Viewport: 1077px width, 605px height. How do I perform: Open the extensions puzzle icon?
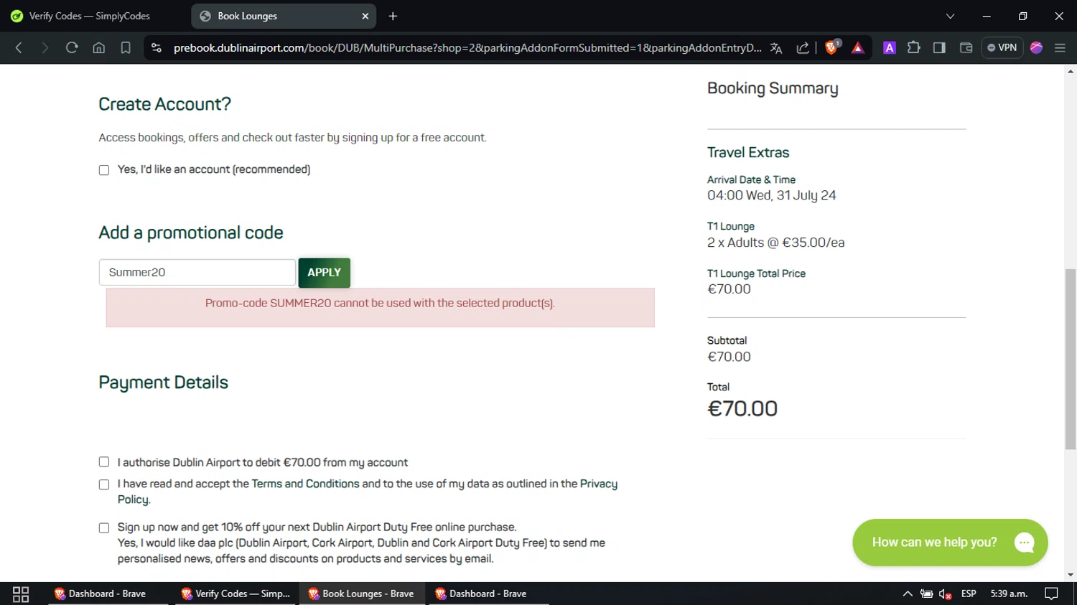(913, 48)
